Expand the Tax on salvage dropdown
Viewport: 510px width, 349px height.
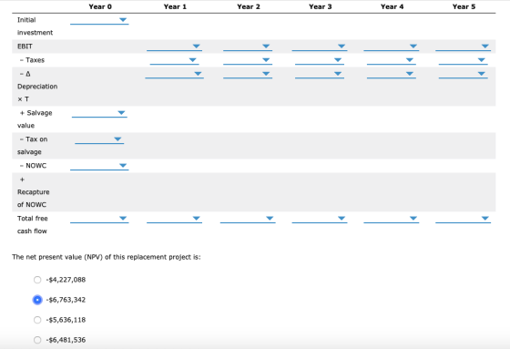pos(99,139)
